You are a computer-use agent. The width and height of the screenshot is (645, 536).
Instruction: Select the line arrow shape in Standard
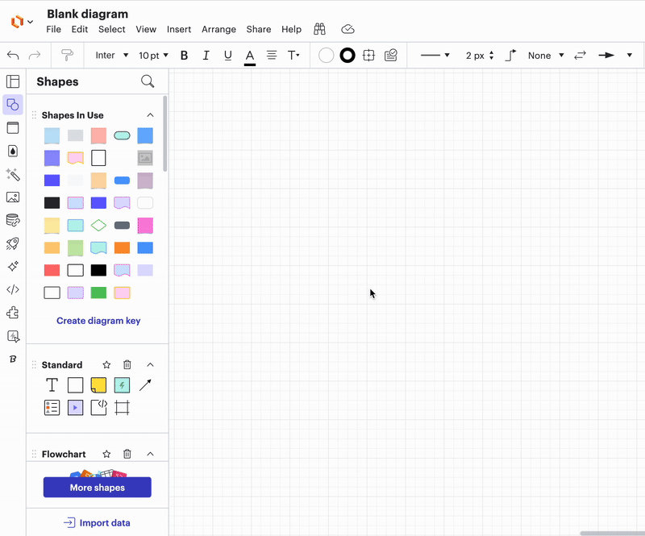click(145, 385)
